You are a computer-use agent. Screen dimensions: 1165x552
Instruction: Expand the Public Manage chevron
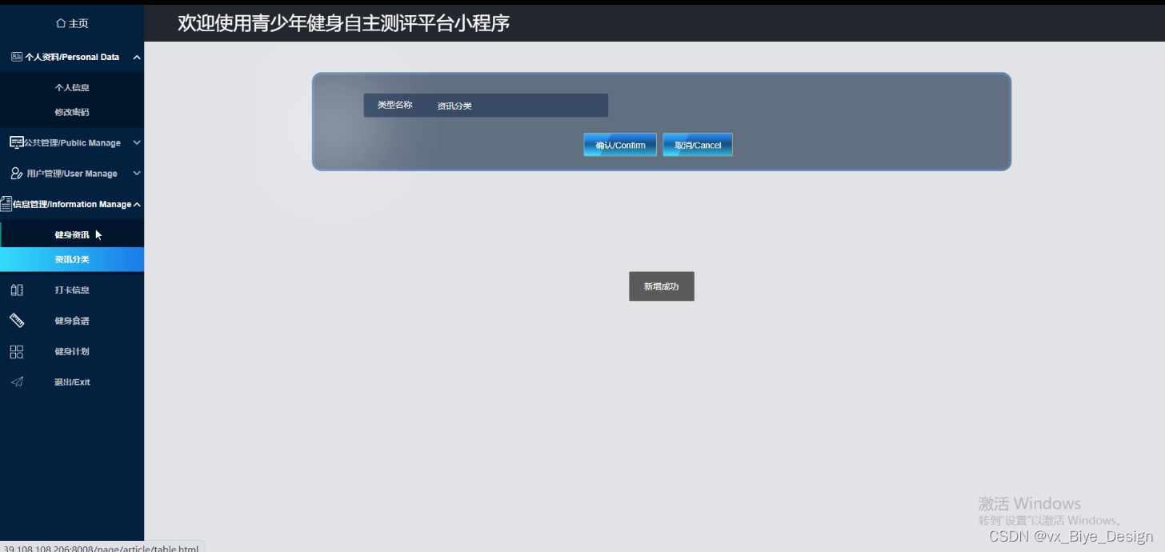coord(137,142)
